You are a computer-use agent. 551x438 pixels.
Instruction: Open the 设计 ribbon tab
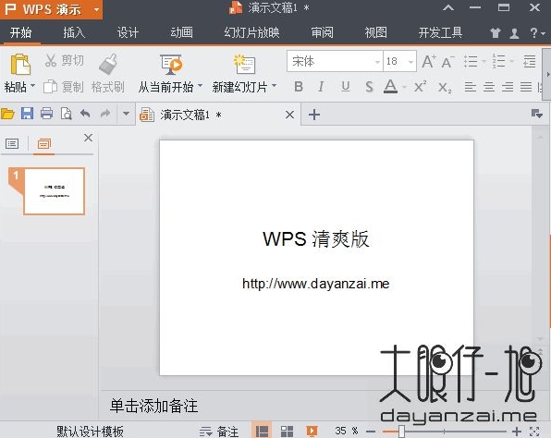click(128, 32)
